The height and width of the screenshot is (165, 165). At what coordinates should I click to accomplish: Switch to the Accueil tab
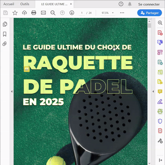coord(9,4)
